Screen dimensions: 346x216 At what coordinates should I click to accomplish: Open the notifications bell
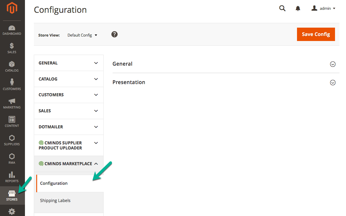pyautogui.click(x=298, y=9)
